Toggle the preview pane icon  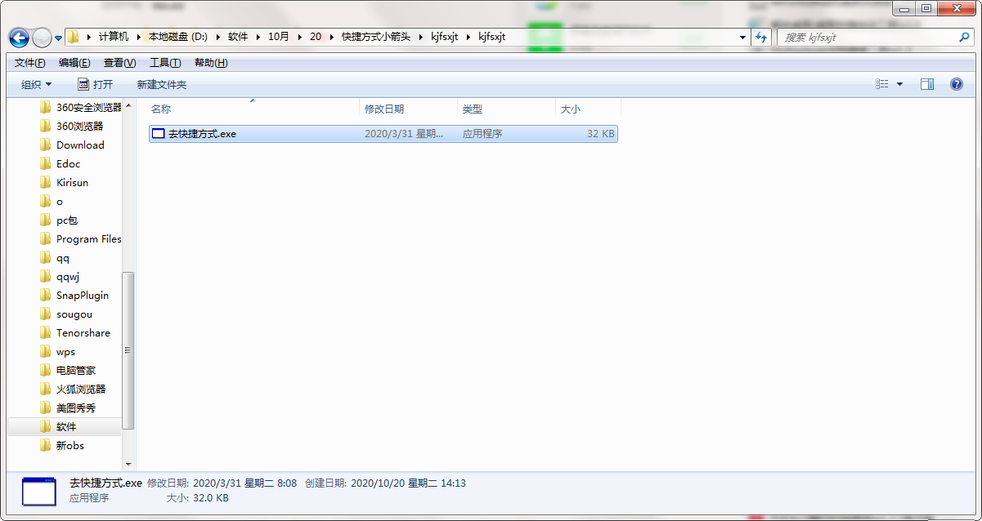(x=927, y=84)
